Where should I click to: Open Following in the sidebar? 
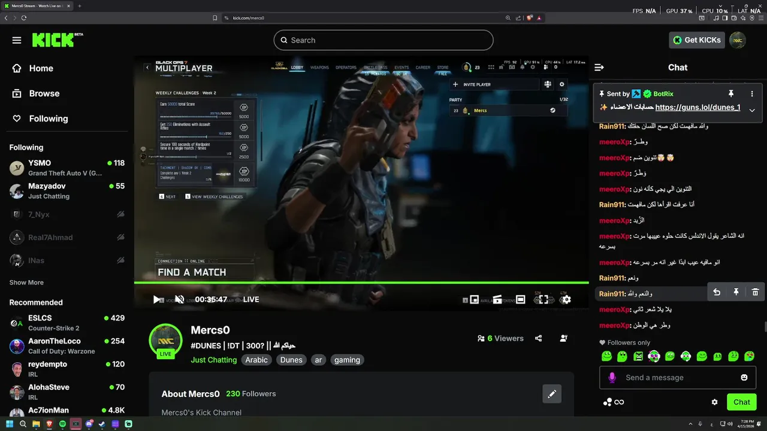pos(41,119)
